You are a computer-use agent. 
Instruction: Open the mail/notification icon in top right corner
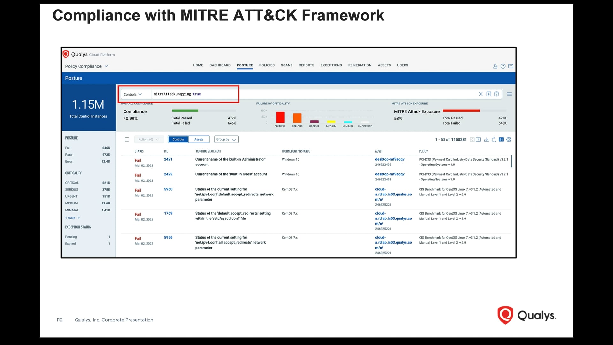click(x=511, y=66)
